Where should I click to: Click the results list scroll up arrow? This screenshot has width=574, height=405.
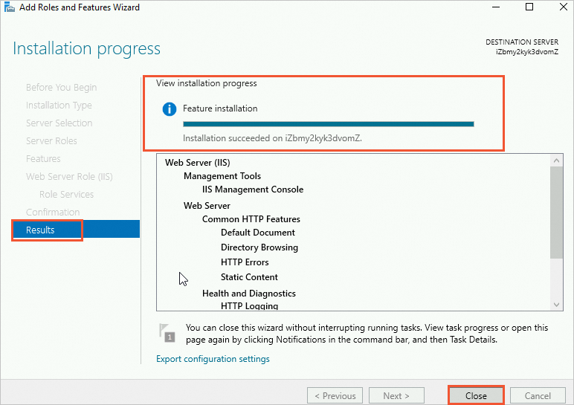tap(556, 161)
